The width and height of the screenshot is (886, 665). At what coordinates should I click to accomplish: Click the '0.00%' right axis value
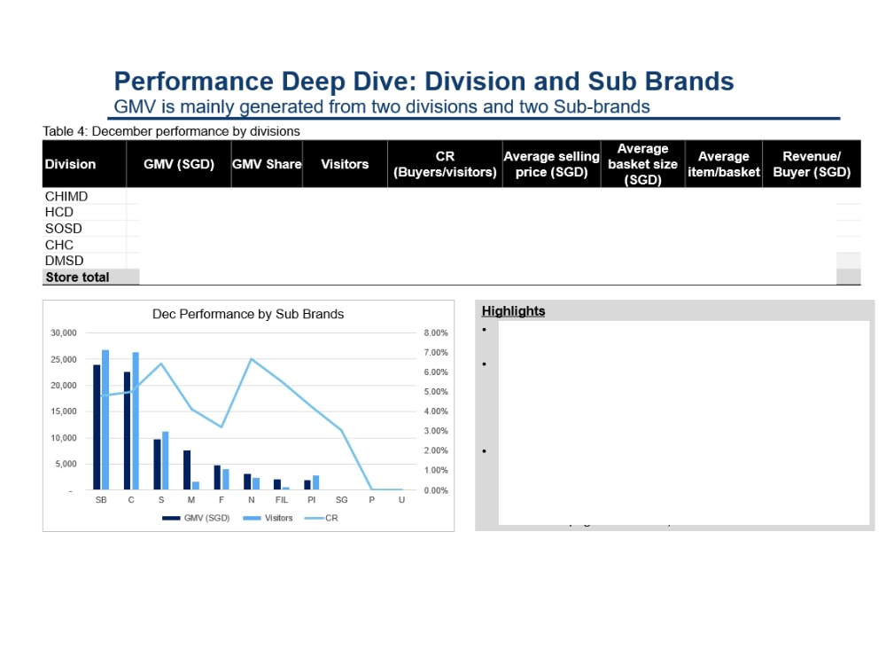tap(436, 491)
